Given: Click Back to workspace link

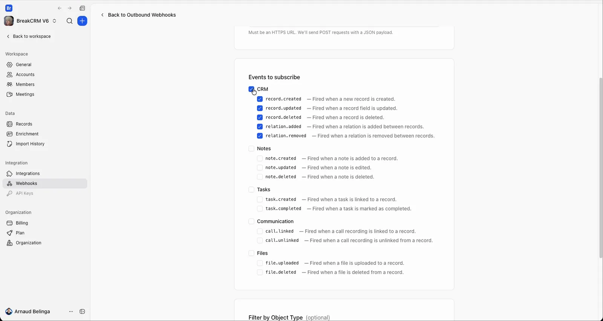Looking at the screenshot, I should [x=29, y=37].
